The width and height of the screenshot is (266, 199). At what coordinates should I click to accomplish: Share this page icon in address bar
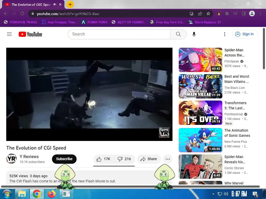(200, 13)
